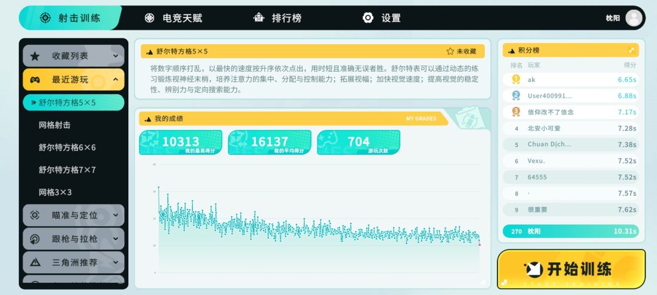Start training with 开始训练 button
Screen dimensions: 657x295
pyautogui.click(x=571, y=269)
